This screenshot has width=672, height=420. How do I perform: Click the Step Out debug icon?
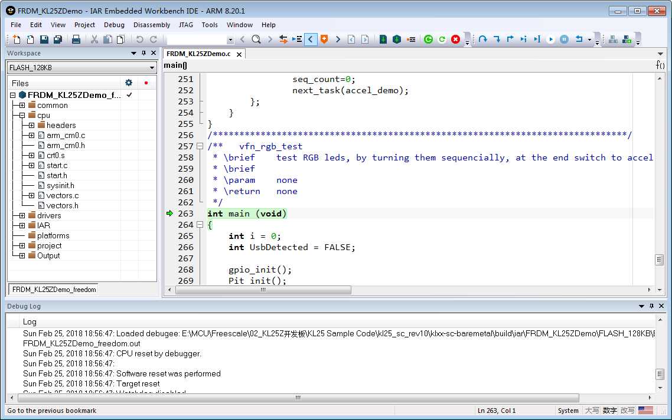pyautogui.click(x=510, y=40)
